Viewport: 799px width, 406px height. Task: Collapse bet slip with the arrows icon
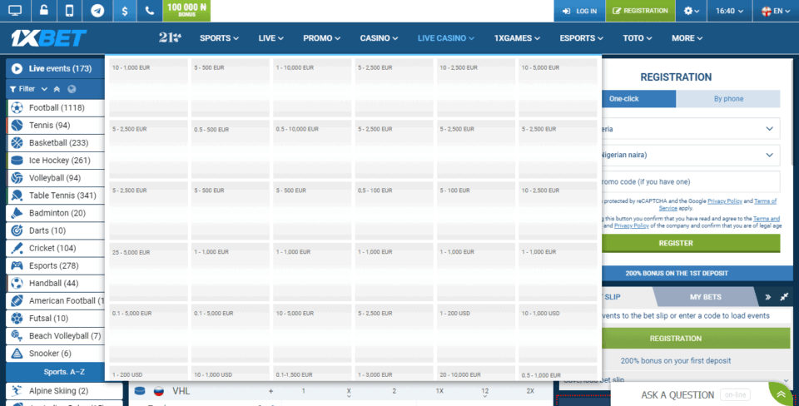coord(783,297)
